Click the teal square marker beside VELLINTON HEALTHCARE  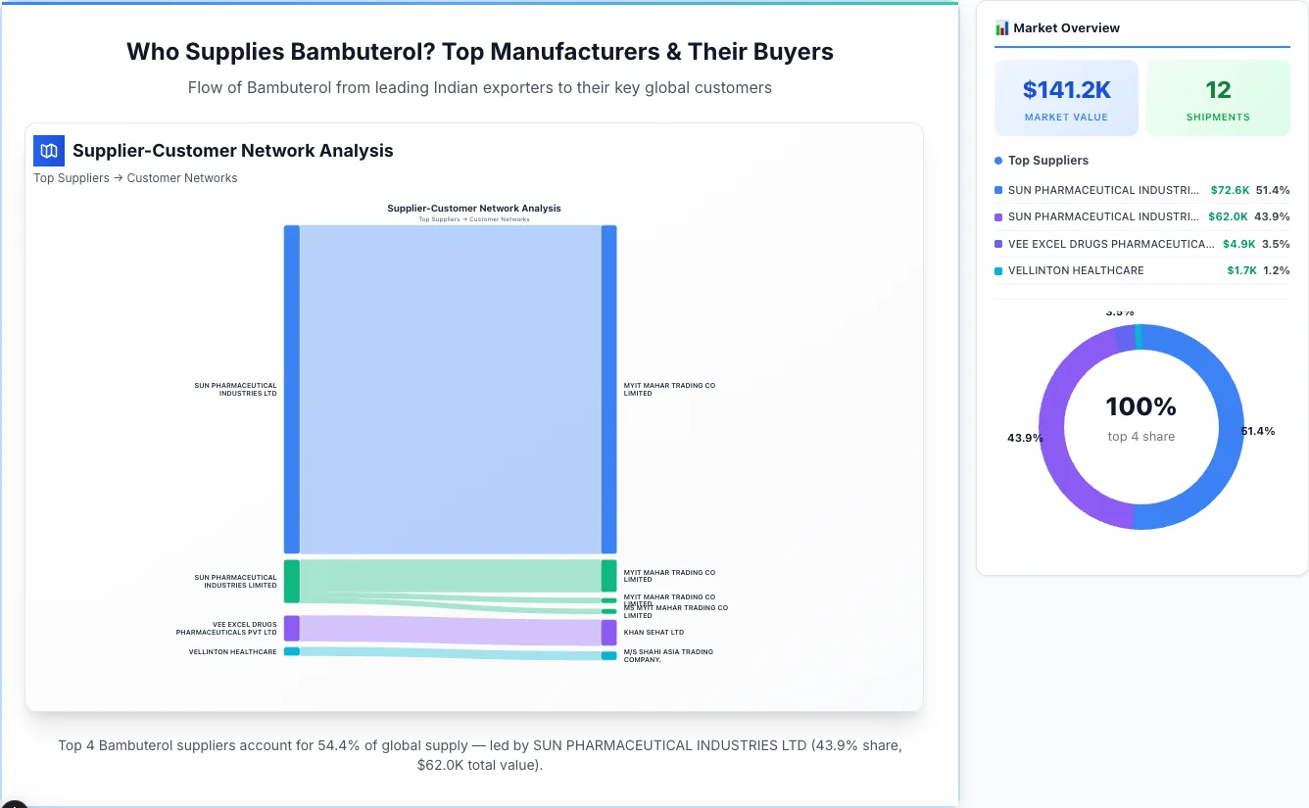pos(998,270)
